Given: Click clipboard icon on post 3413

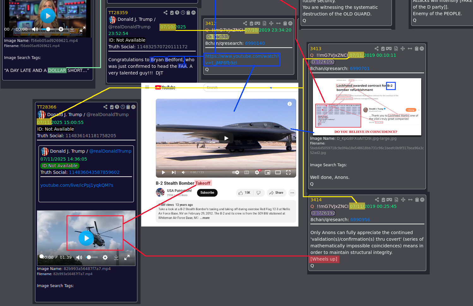Looking at the screenshot, I should pyautogui.click(x=416, y=49).
